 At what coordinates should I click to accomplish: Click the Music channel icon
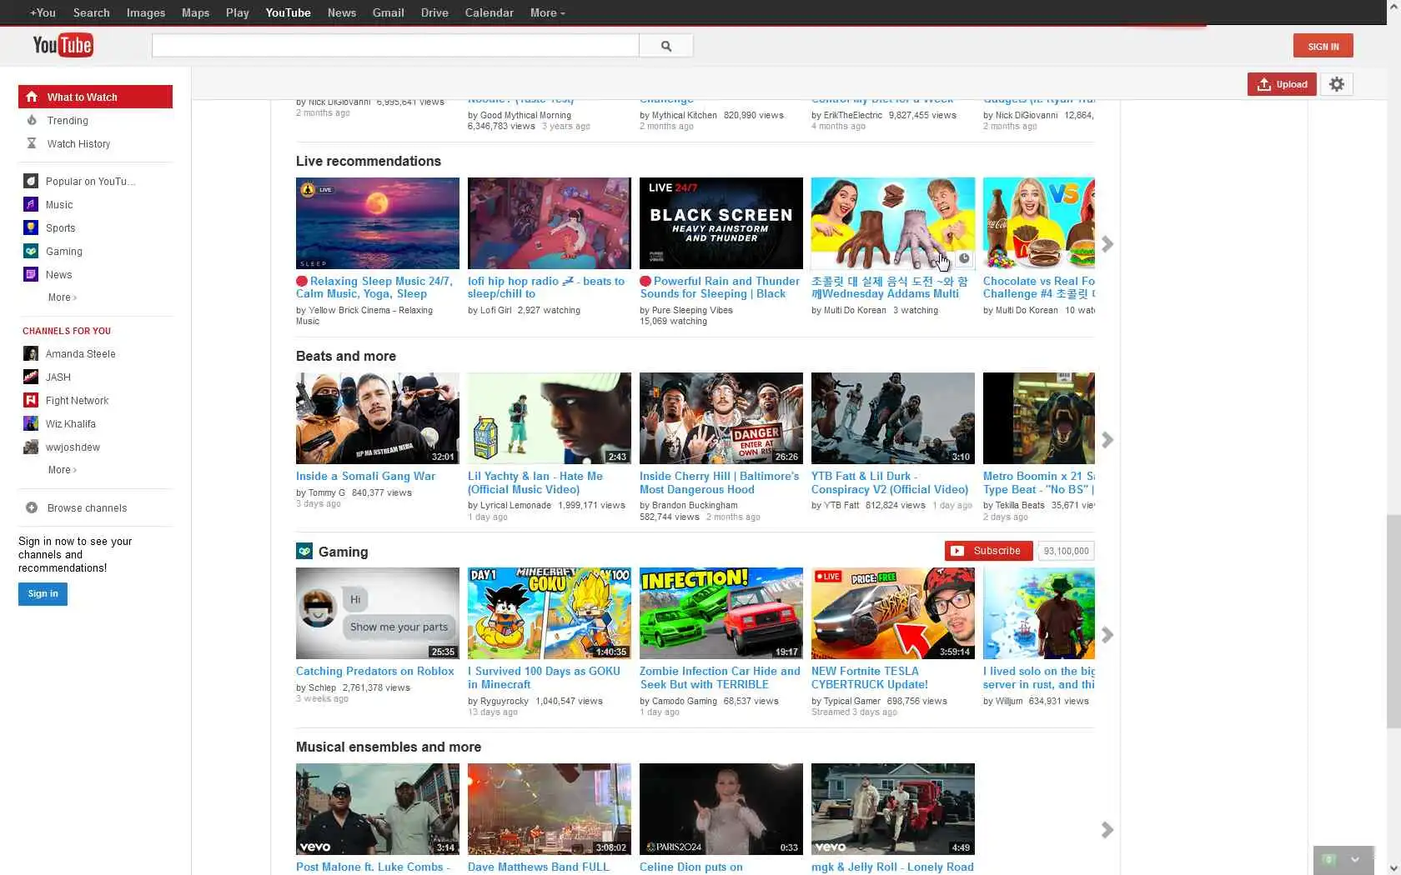pos(31,204)
